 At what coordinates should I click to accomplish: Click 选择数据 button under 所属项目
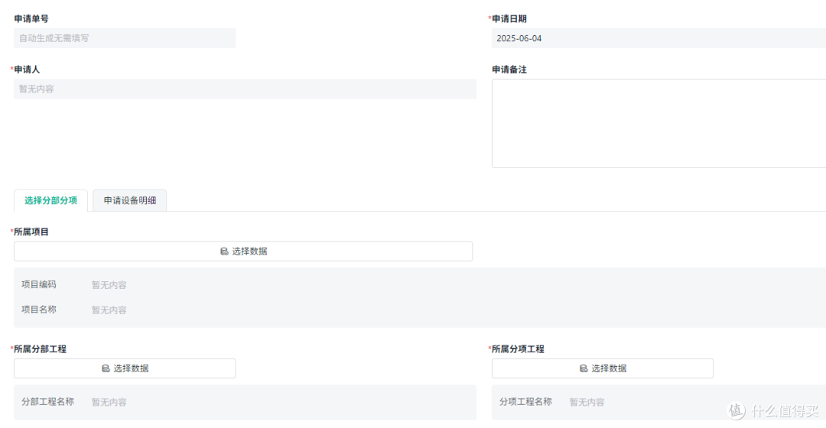click(x=243, y=251)
